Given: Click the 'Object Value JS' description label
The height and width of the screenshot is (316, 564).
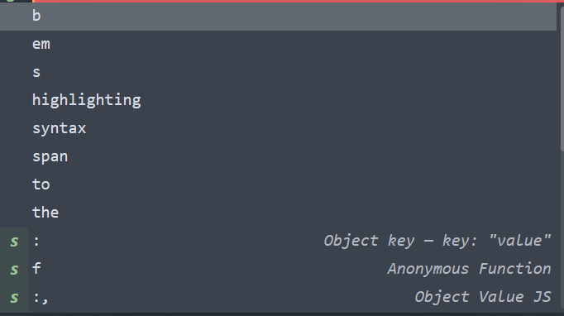Looking at the screenshot, I should point(483,297).
